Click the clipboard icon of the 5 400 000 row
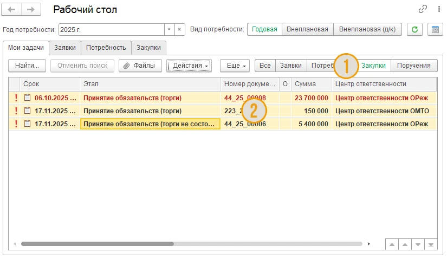Screen dimensions: 447x259 click(x=28, y=124)
